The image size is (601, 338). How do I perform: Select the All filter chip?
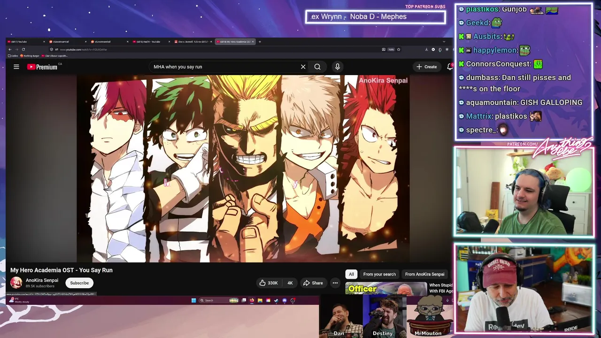coord(351,274)
